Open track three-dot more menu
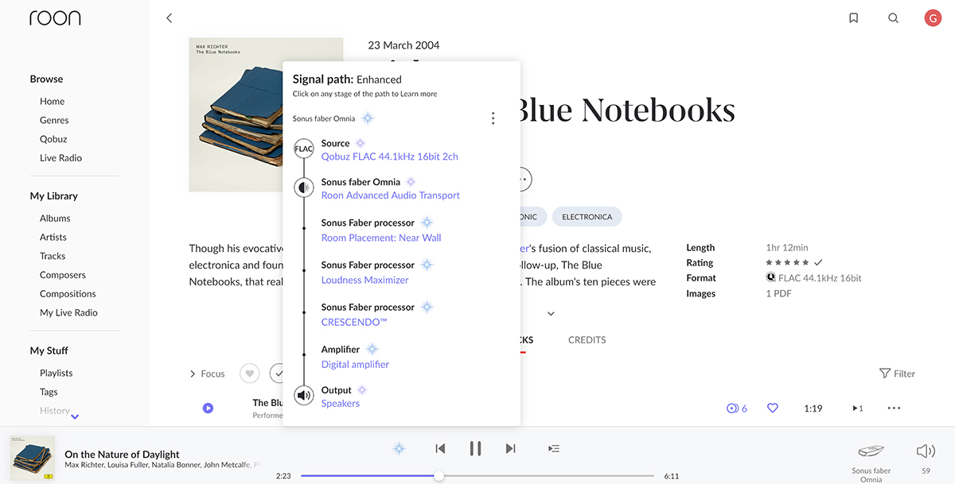Image resolution: width=955 pixels, height=484 pixels. 894,408
